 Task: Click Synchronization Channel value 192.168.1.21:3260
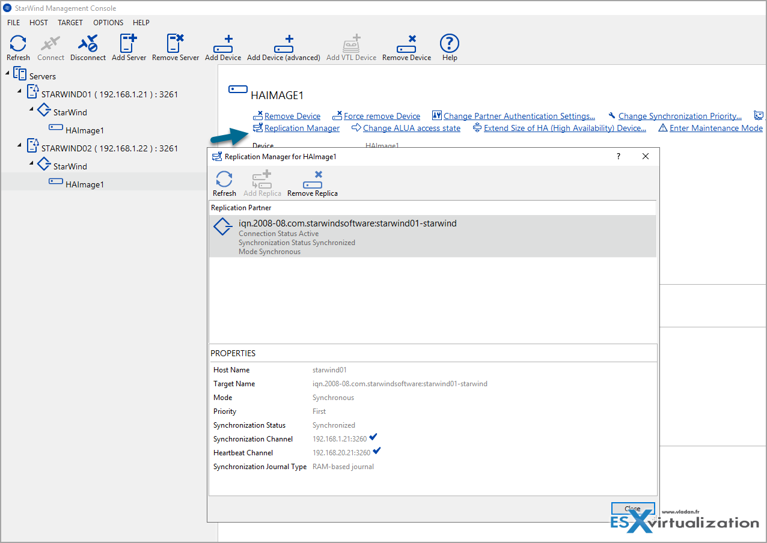click(x=340, y=439)
